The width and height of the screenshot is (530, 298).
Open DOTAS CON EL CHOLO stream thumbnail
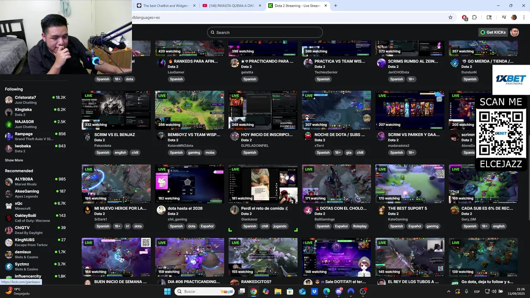[336, 184]
